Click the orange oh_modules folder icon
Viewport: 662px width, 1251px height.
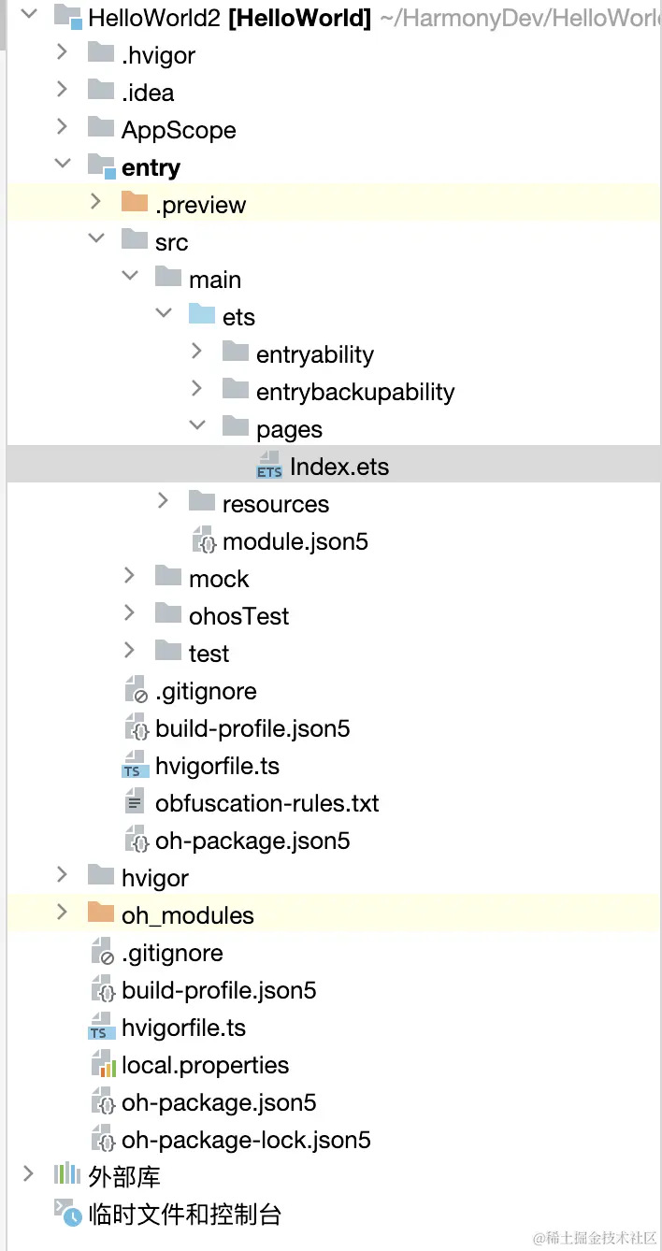tap(101, 915)
